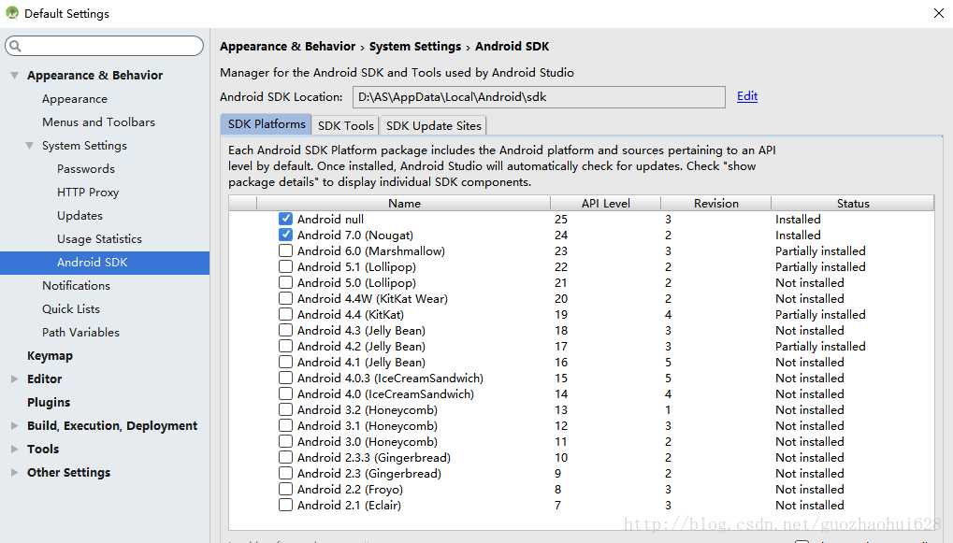Screen dimensions: 953x543
Task: Open the SDK Update Sites tab
Action: (x=433, y=126)
